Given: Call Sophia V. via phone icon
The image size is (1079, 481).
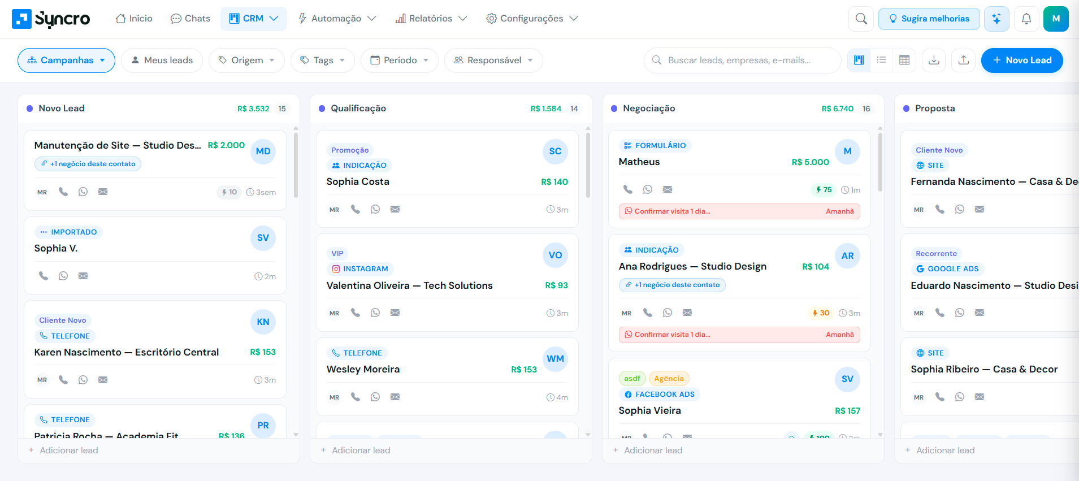Looking at the screenshot, I should 44,276.
